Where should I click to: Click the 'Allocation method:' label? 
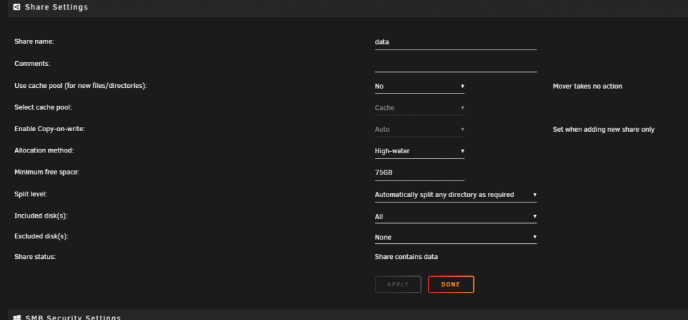[44, 150]
